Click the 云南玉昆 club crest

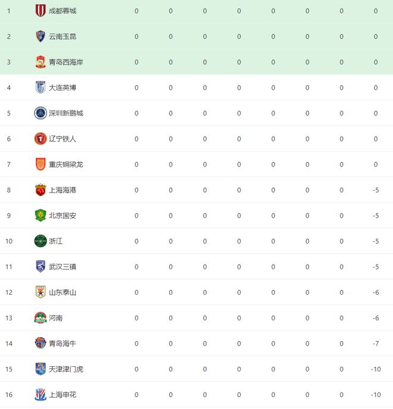40,36
